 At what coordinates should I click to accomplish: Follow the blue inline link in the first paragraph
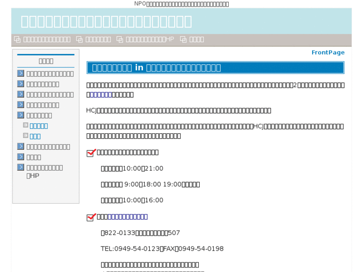click(101, 95)
